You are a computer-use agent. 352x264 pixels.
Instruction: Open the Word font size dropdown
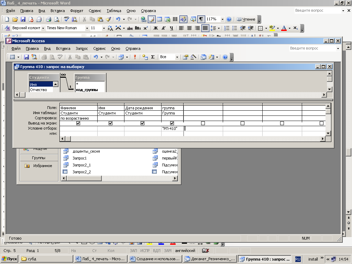(104, 28)
